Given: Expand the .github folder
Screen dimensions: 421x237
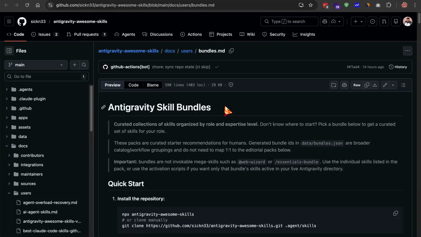Looking at the screenshot, I should (7, 108).
